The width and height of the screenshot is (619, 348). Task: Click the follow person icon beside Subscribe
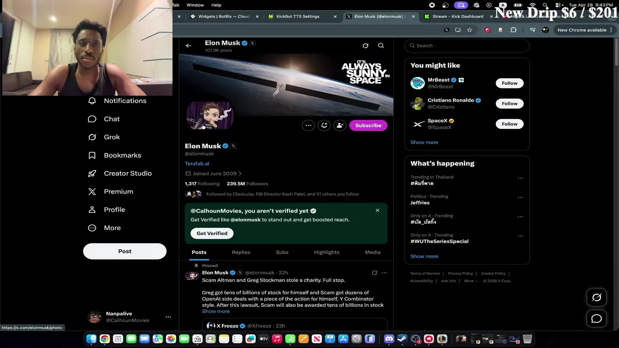[x=340, y=125]
